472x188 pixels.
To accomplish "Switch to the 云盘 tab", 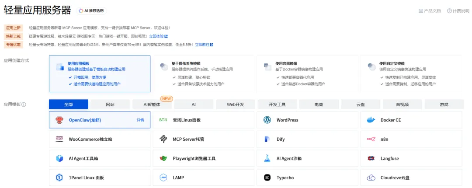I will pyautogui.click(x=360, y=104).
